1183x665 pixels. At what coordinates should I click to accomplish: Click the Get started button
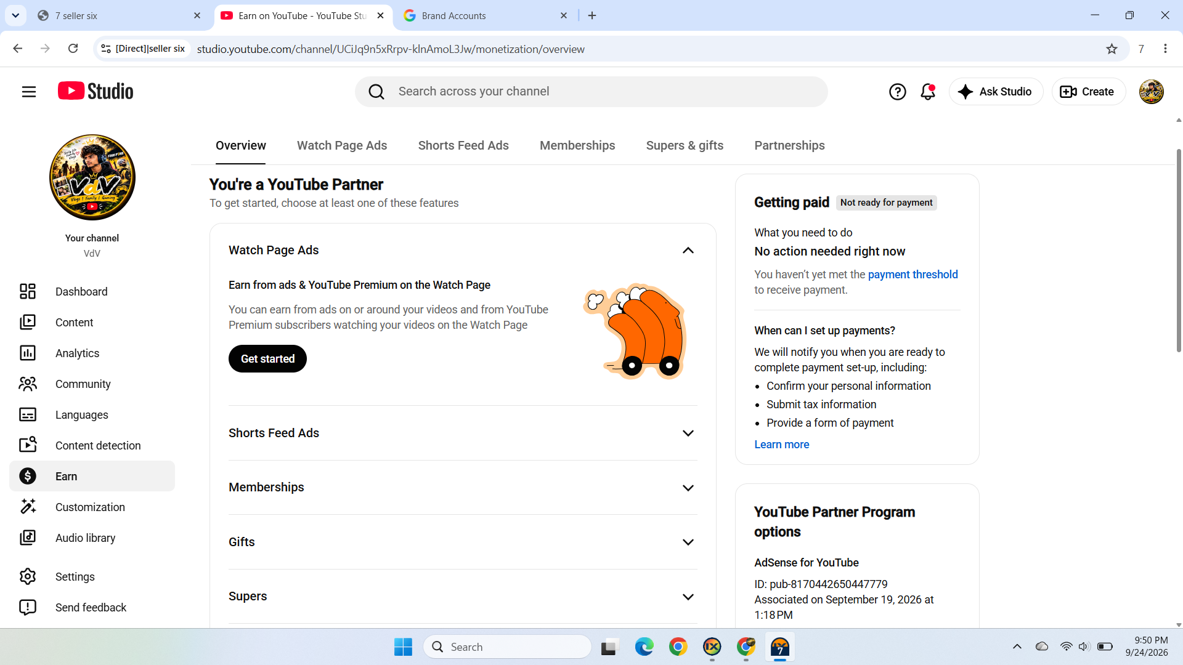pyautogui.click(x=267, y=358)
